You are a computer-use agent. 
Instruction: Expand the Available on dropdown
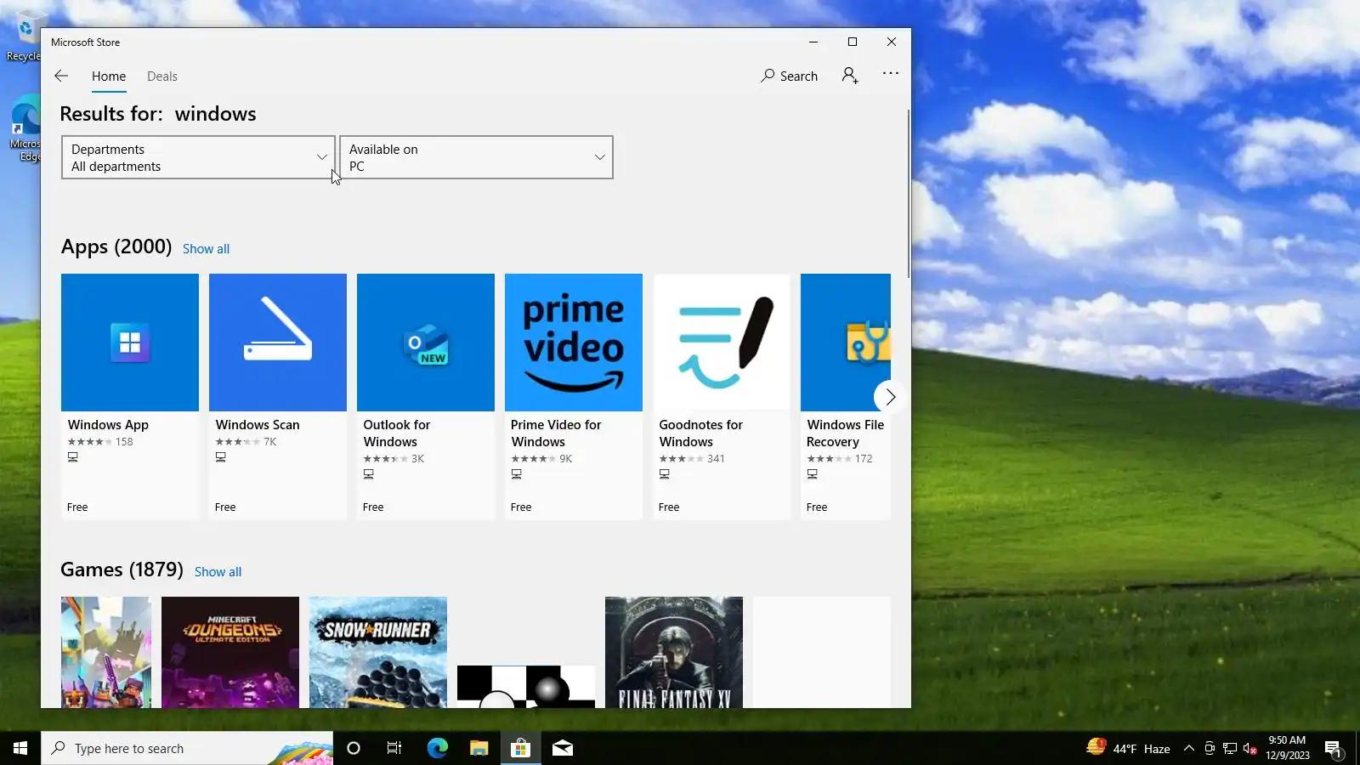point(476,157)
